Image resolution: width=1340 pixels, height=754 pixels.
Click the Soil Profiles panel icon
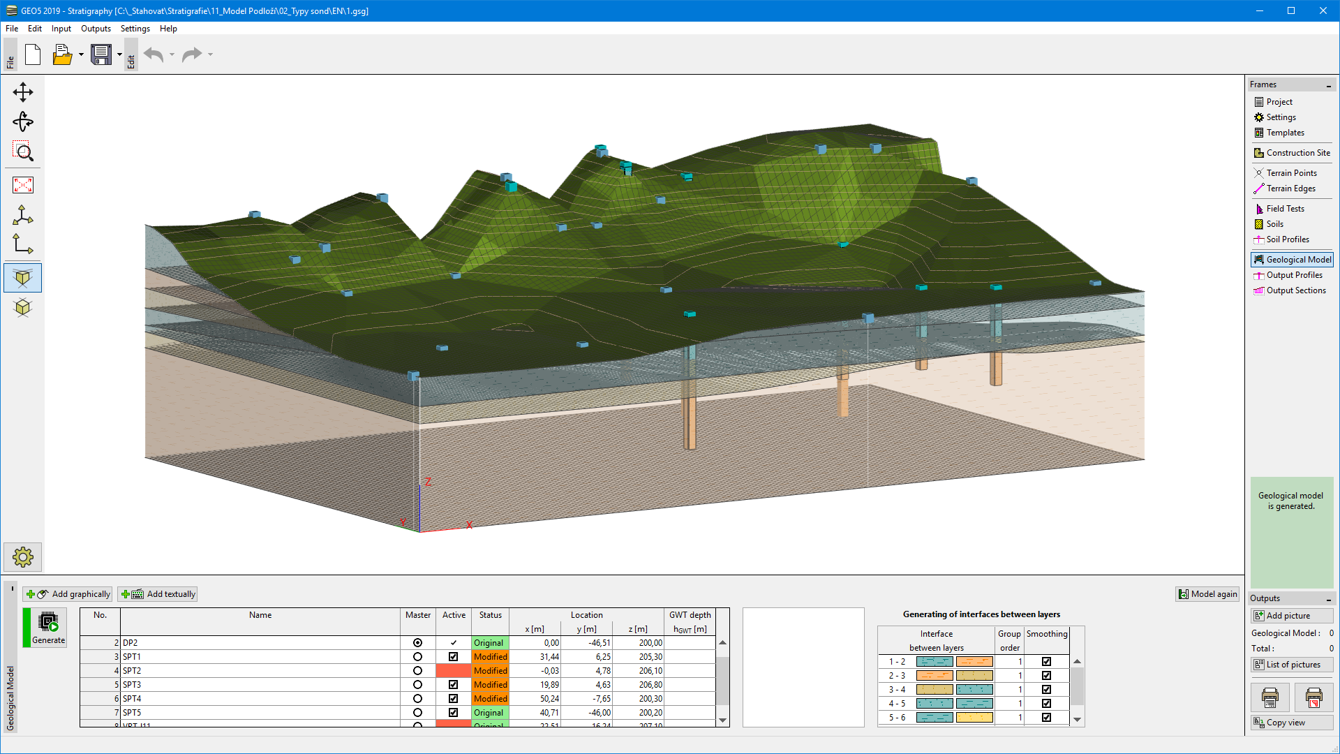click(1287, 239)
